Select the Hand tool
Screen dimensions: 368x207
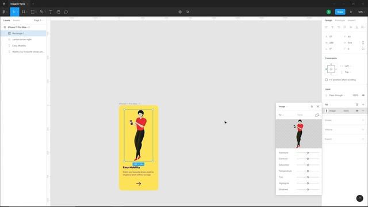tap(59, 11)
